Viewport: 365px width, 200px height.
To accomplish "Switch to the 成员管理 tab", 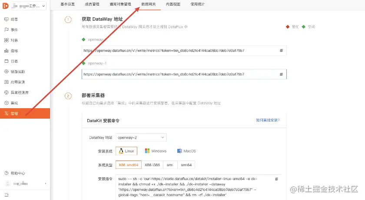I will click(92, 4).
